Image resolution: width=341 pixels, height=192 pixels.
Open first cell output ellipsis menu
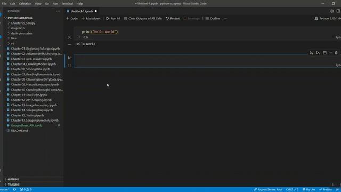point(69,44)
